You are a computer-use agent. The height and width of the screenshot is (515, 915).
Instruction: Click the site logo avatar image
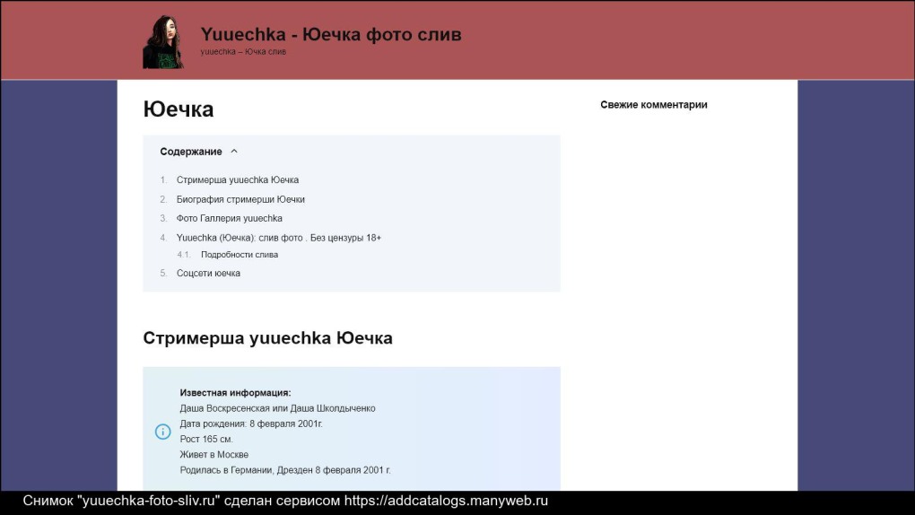tap(163, 42)
